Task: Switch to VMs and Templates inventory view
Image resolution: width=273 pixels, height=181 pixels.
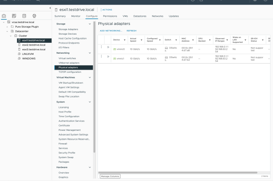Action: pyautogui.click(x=14, y=16)
